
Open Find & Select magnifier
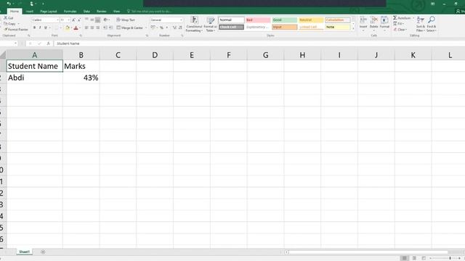click(x=432, y=24)
